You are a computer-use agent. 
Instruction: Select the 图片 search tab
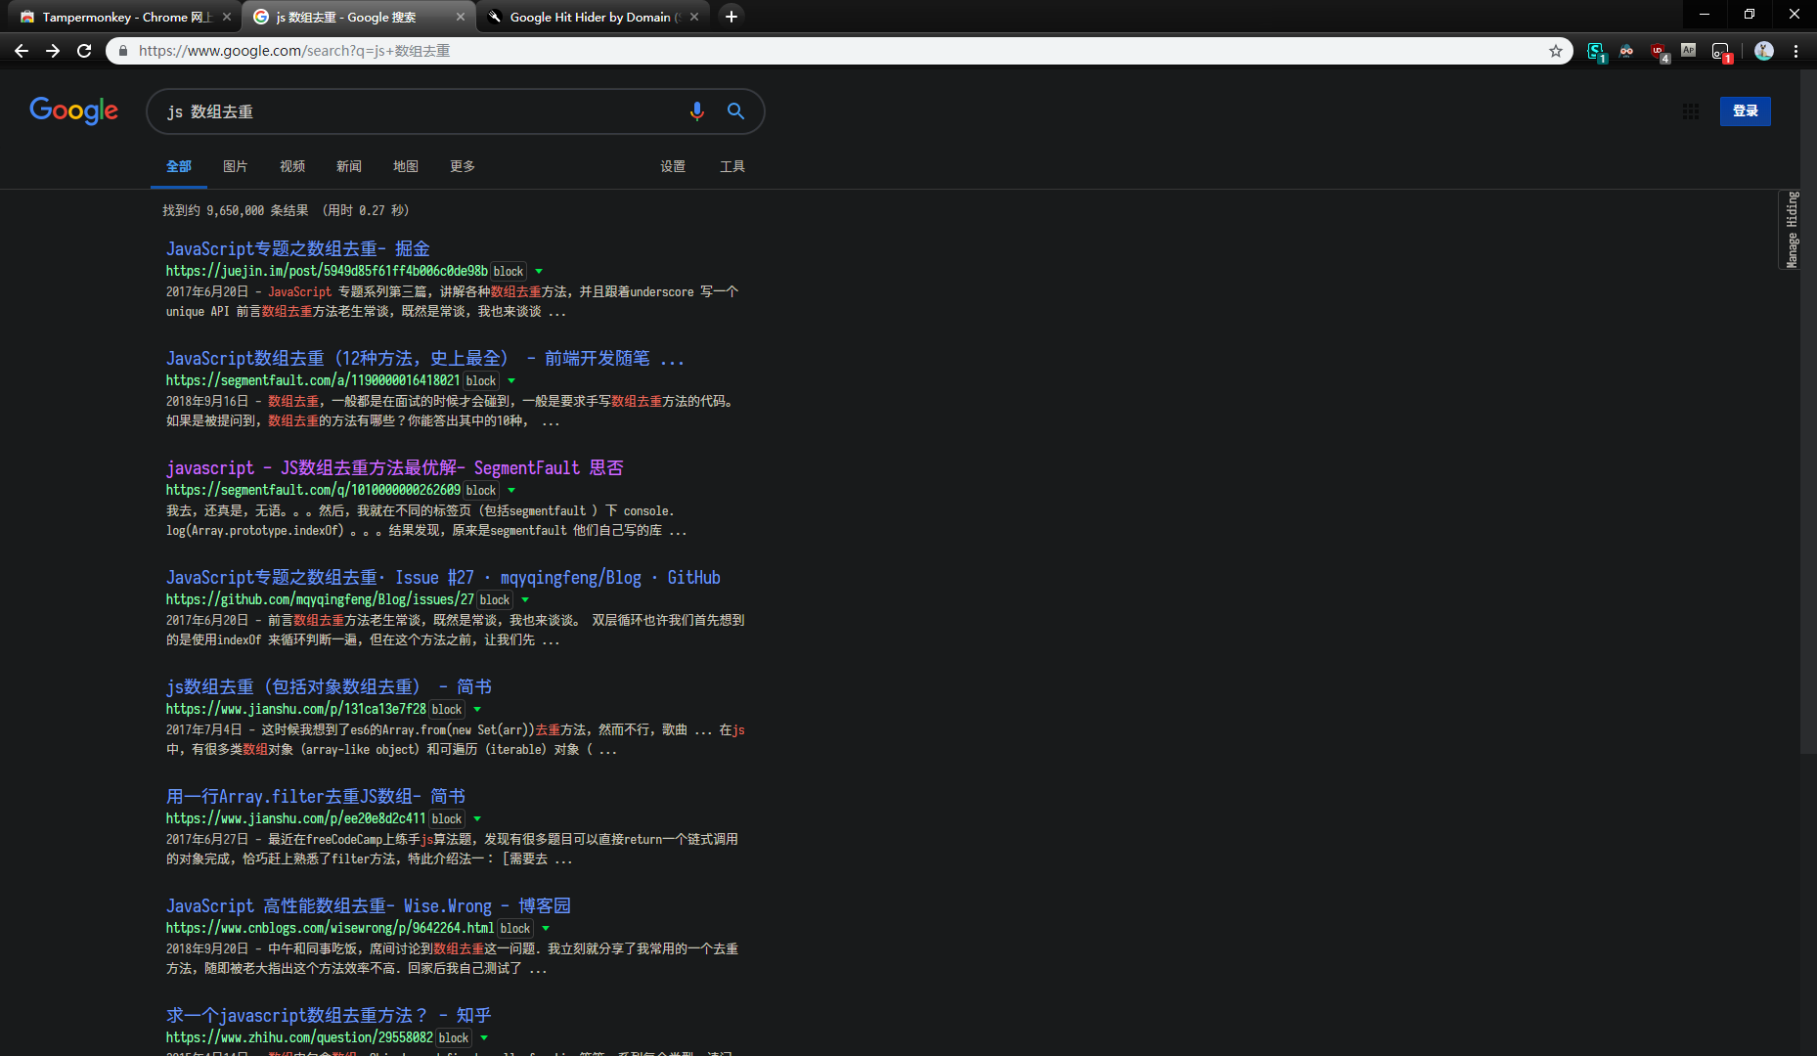236,166
